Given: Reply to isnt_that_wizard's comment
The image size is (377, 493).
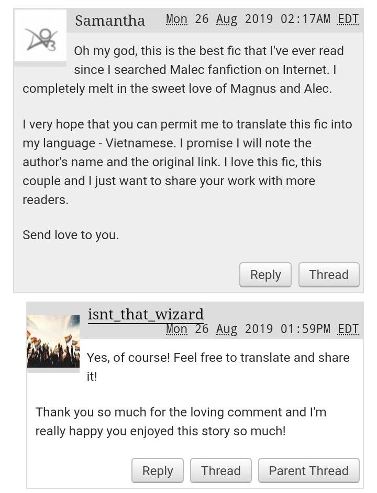Looking at the screenshot, I should [157, 470].
